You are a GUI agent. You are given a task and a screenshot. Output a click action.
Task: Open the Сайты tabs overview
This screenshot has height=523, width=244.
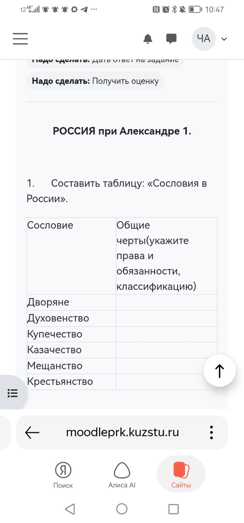tap(181, 473)
